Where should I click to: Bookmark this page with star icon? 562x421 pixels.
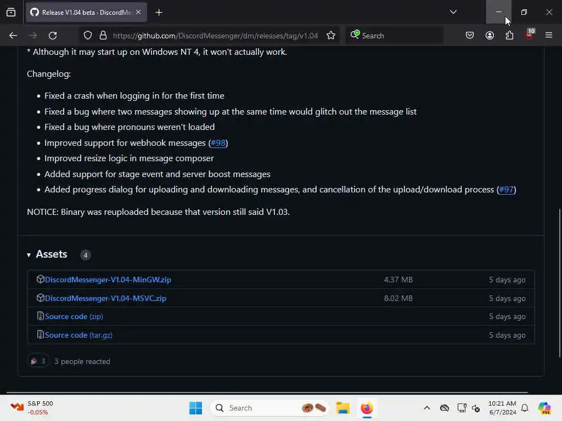pyautogui.click(x=331, y=36)
